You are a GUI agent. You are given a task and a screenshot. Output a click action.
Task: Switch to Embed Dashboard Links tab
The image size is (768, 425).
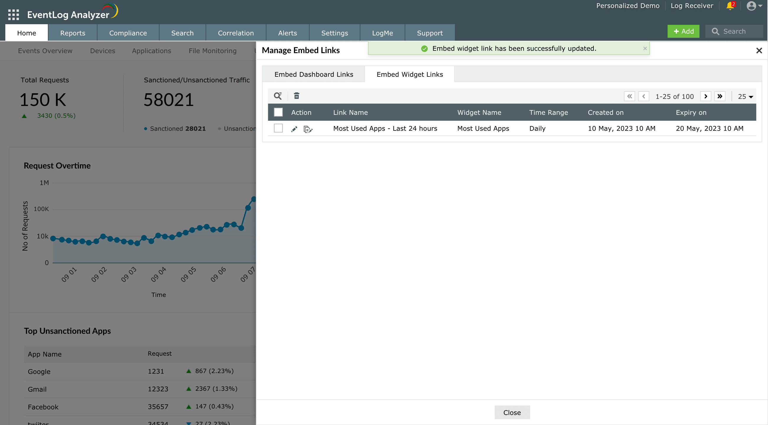pyautogui.click(x=314, y=74)
